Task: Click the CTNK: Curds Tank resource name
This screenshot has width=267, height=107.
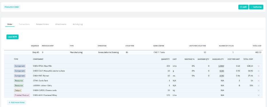Action: click(x=40, y=81)
